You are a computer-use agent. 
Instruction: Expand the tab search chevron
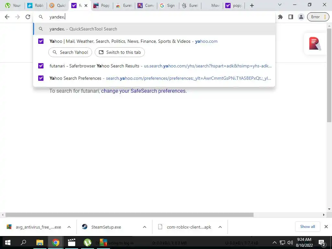pyautogui.click(x=280, y=5)
